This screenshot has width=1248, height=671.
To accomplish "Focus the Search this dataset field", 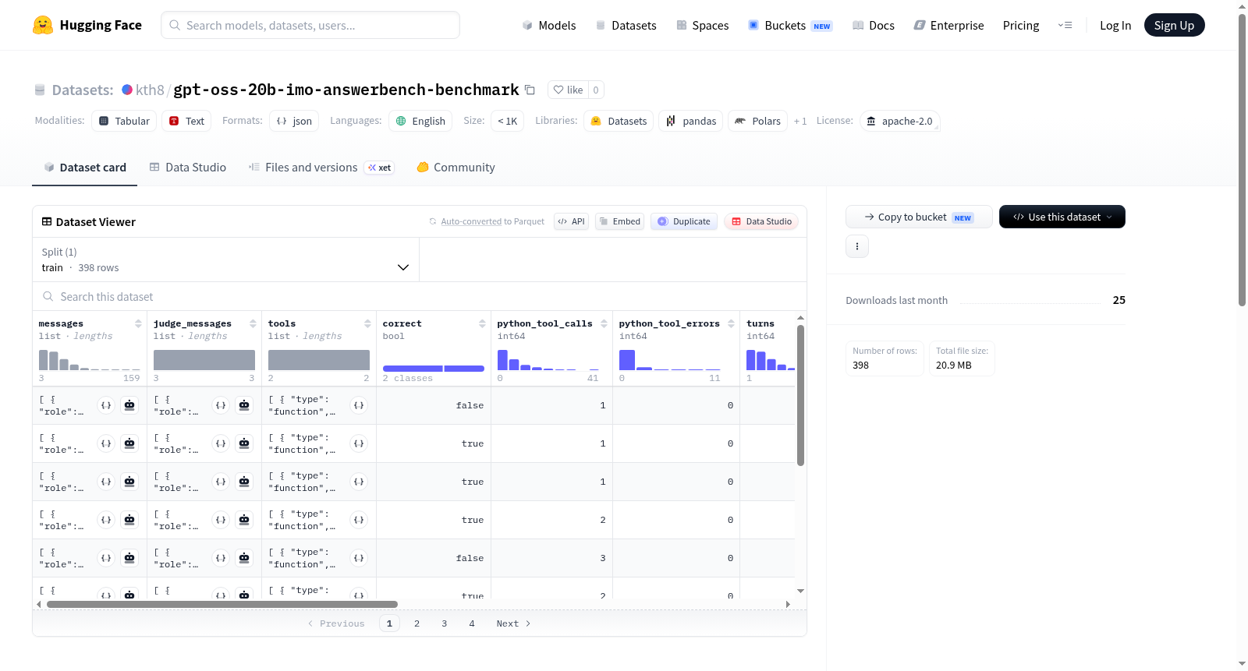I will [420, 297].
